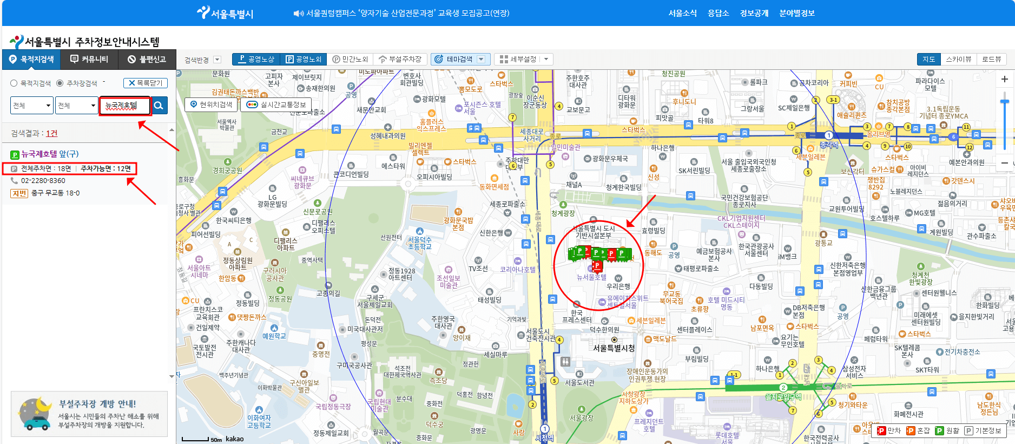This screenshot has width=1015, height=444.
Task: Toggle the 공영노외 parking filter
Action: click(x=304, y=59)
